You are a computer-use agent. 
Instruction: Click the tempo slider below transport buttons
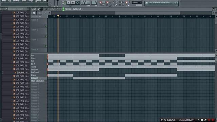click(x=70, y=6)
